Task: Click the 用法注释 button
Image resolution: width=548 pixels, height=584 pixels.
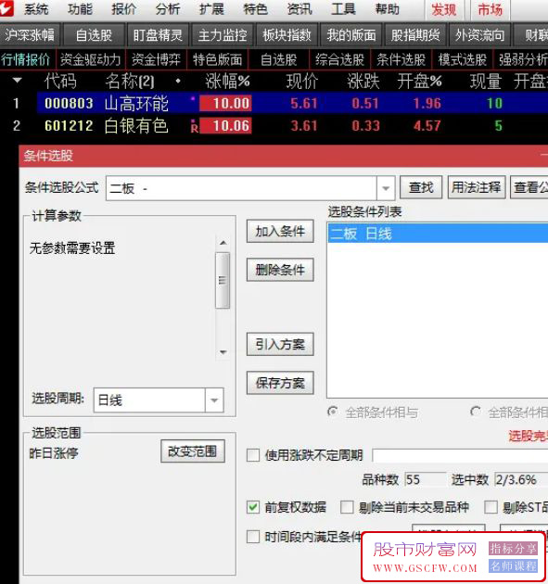Action: point(477,187)
